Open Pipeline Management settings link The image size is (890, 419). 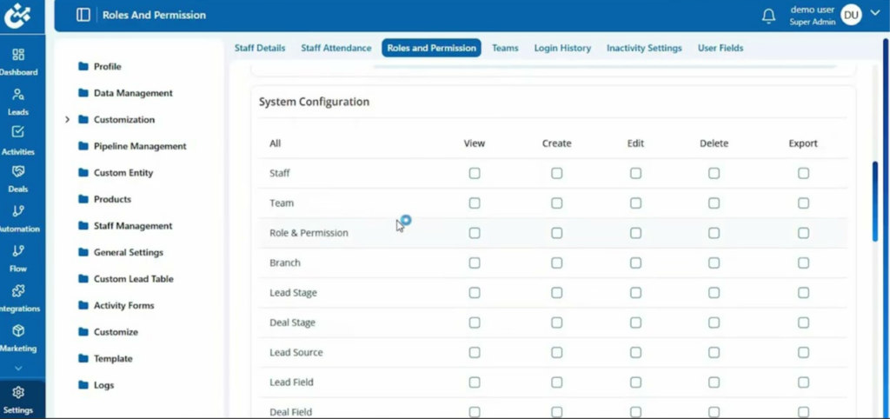click(x=140, y=146)
